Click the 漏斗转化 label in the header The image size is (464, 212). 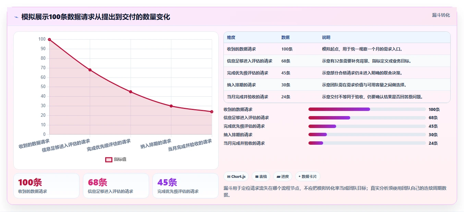coord(441,15)
